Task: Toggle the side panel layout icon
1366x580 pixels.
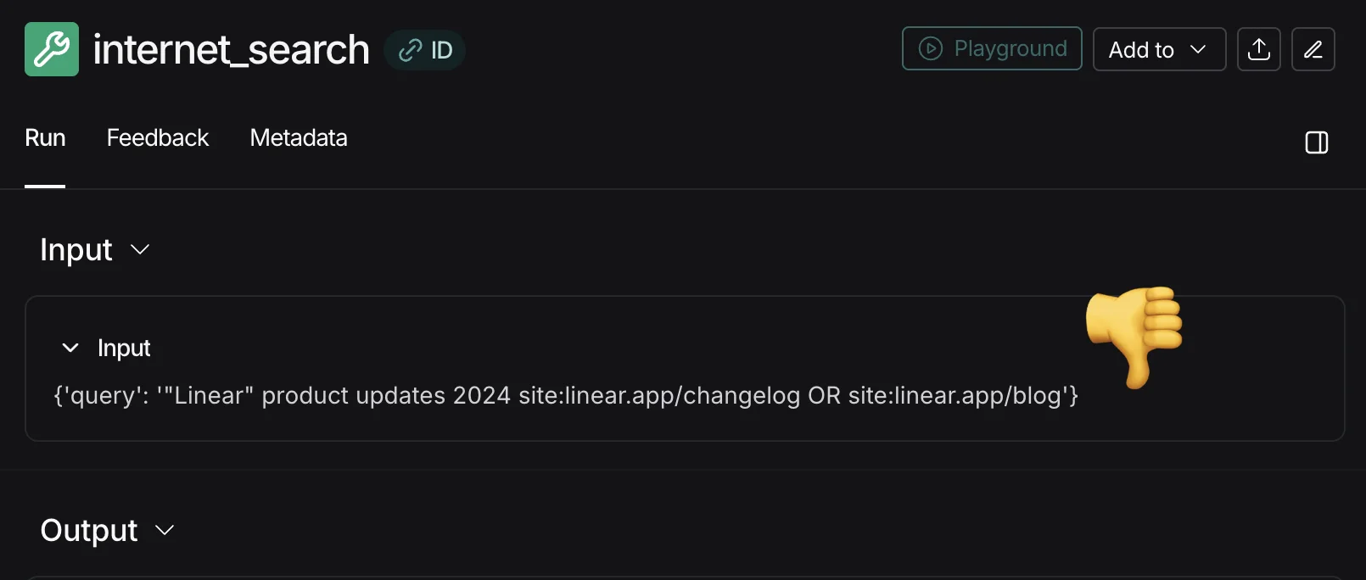Action: 1317,142
